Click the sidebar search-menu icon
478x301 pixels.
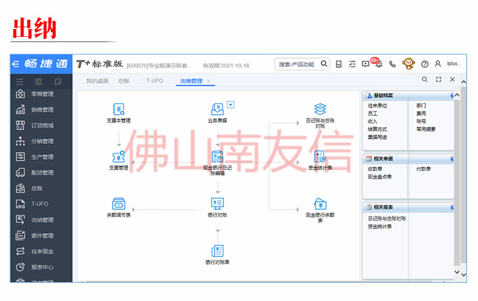[x=39, y=82]
